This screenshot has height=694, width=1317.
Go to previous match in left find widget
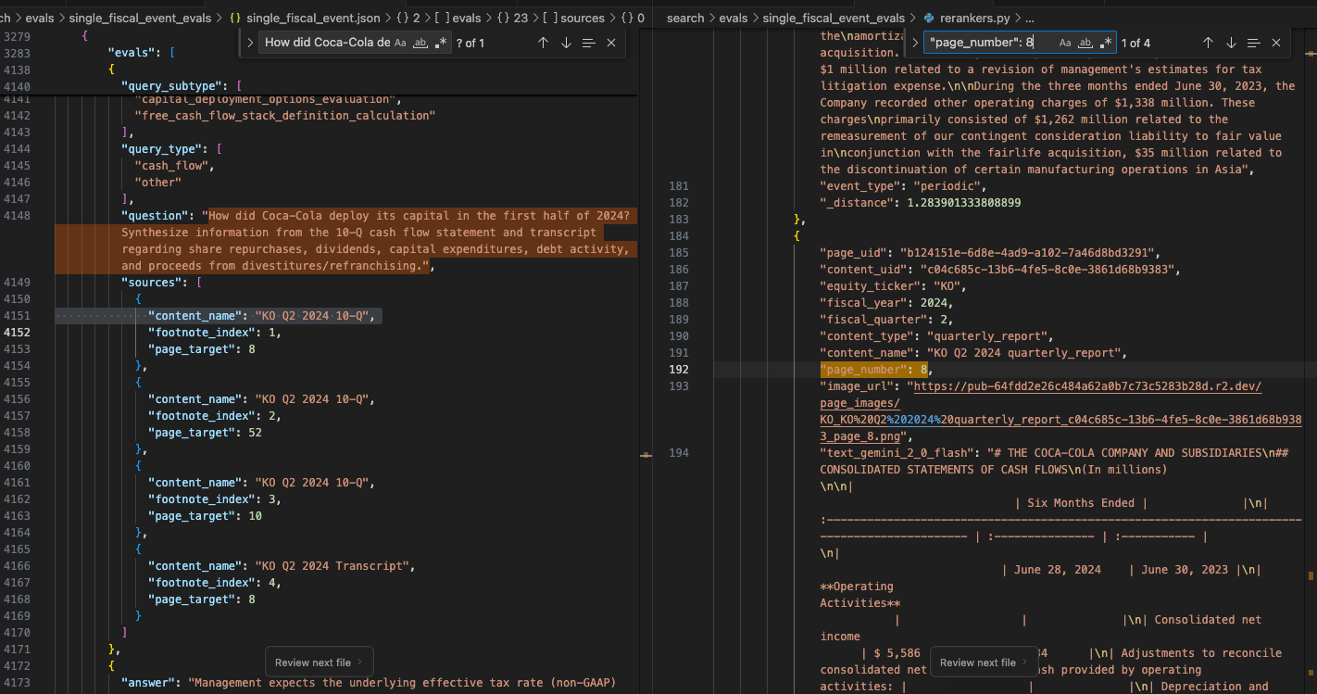pyautogui.click(x=544, y=43)
